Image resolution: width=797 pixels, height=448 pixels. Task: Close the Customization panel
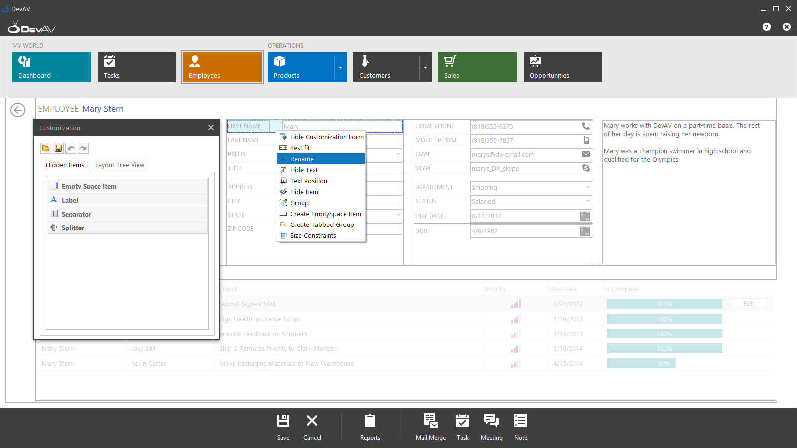coord(211,128)
